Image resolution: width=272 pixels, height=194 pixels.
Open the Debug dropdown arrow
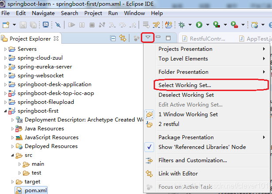190,25
